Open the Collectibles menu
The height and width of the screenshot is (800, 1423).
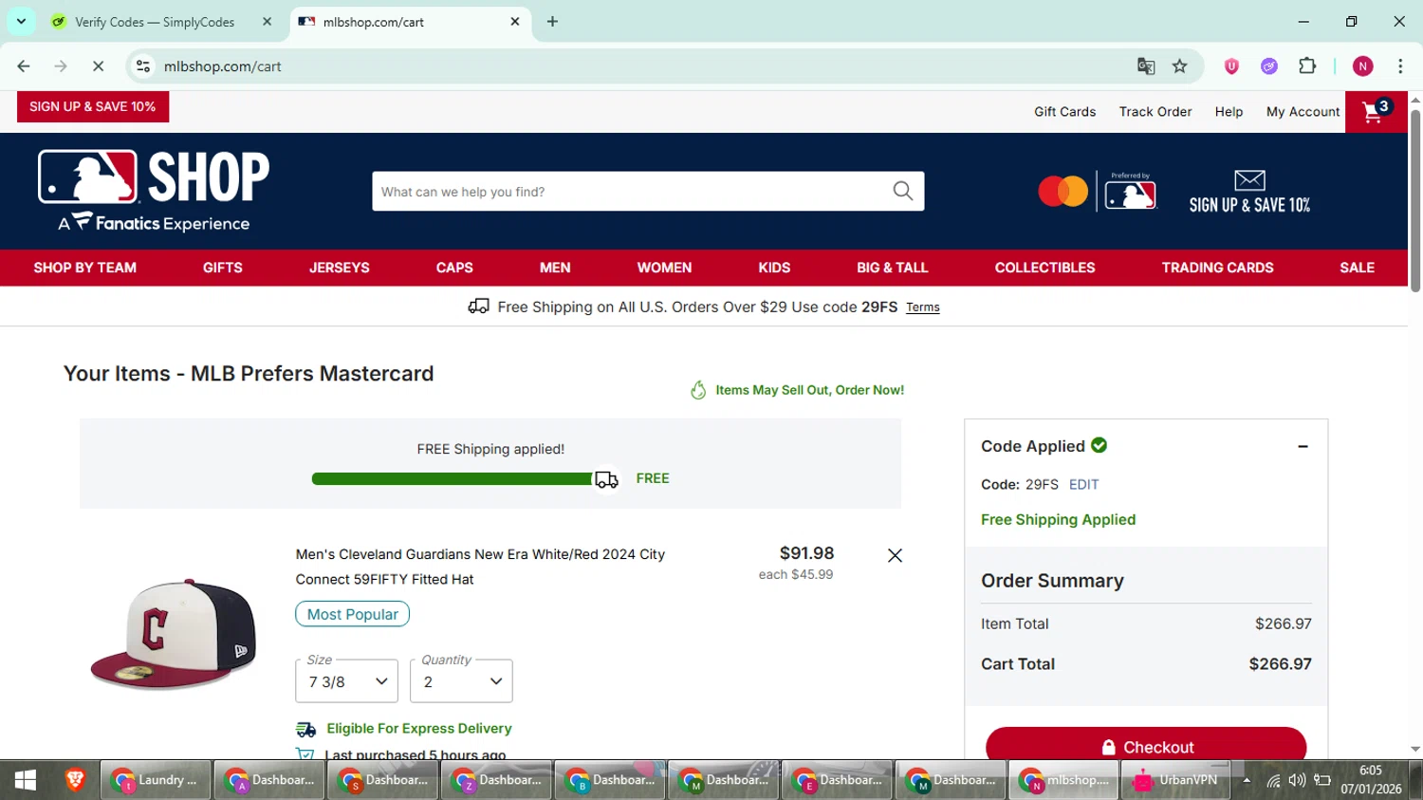click(x=1044, y=268)
